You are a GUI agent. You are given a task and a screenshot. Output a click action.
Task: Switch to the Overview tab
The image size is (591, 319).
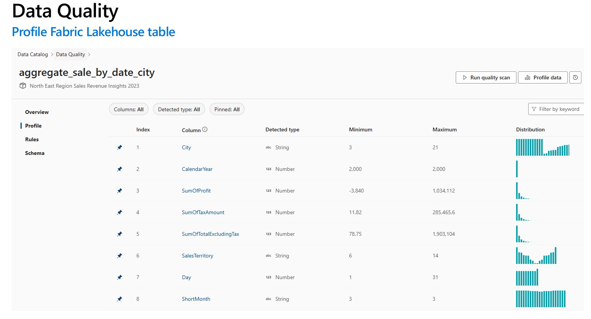(37, 112)
